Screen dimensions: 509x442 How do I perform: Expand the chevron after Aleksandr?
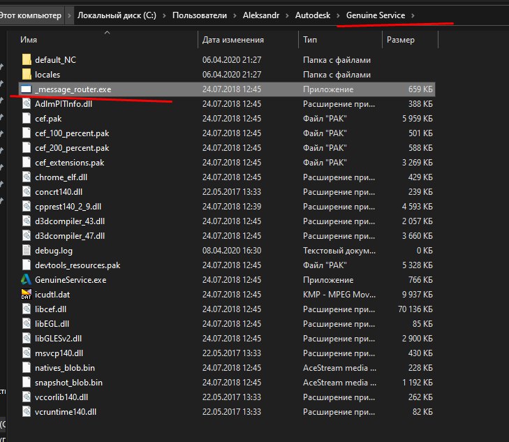pos(287,15)
